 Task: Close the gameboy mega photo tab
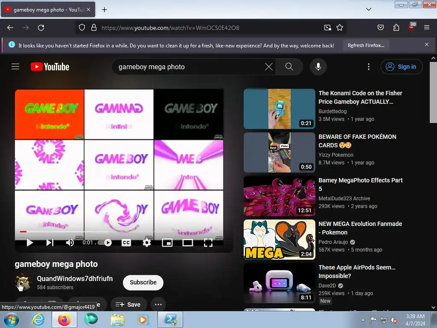(x=88, y=9)
